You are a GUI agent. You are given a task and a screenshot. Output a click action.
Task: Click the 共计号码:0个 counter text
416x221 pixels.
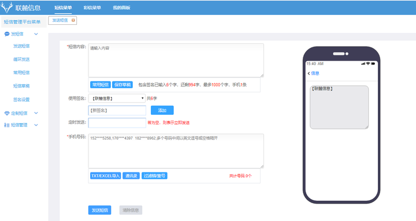pos(240,175)
